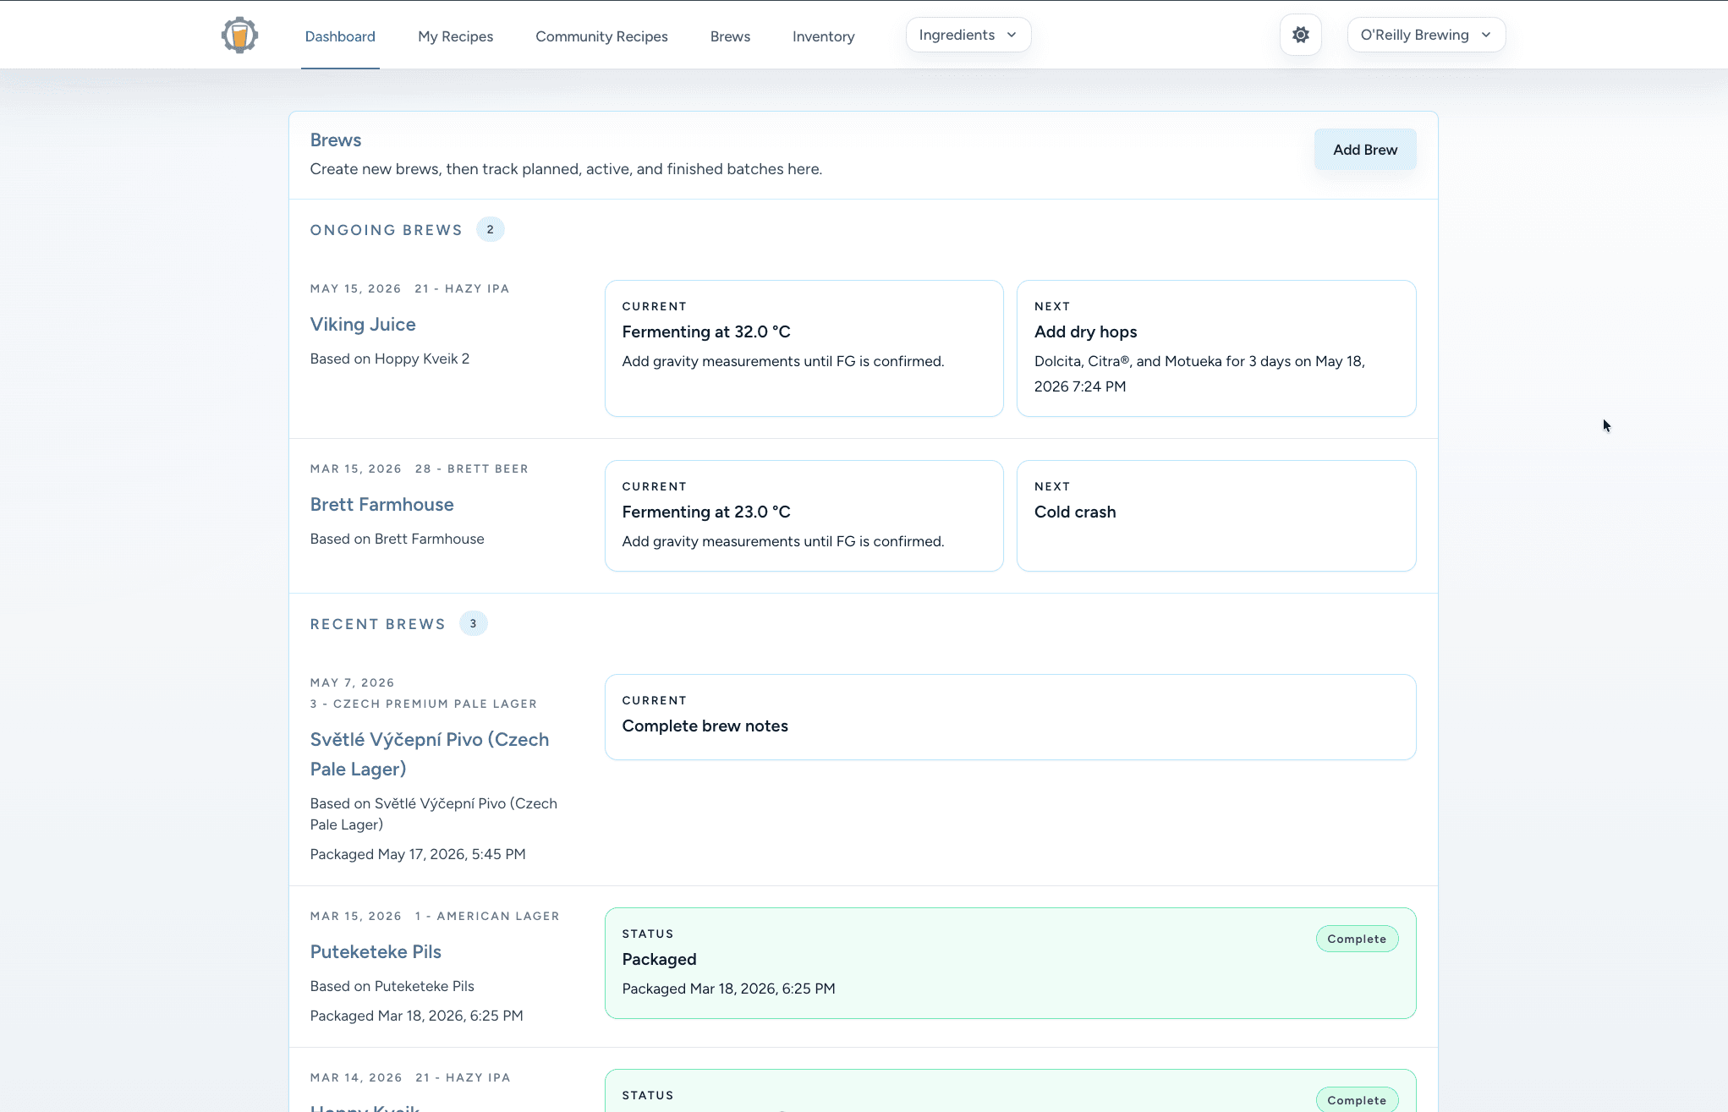Select the Dashboard tab

(340, 36)
